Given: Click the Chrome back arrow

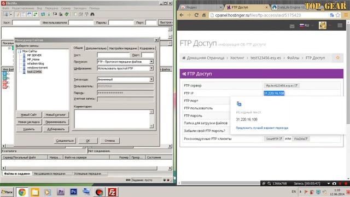Looking at the screenshot, I should click(x=182, y=15).
